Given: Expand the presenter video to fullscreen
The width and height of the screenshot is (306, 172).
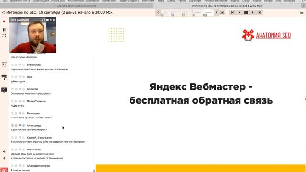Looking at the screenshot, I should [x=44, y=20].
